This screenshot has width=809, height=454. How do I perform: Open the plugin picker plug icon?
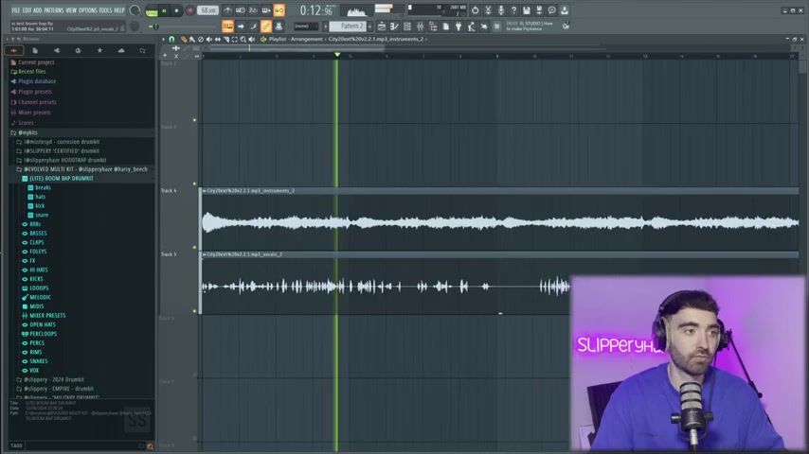click(x=458, y=26)
